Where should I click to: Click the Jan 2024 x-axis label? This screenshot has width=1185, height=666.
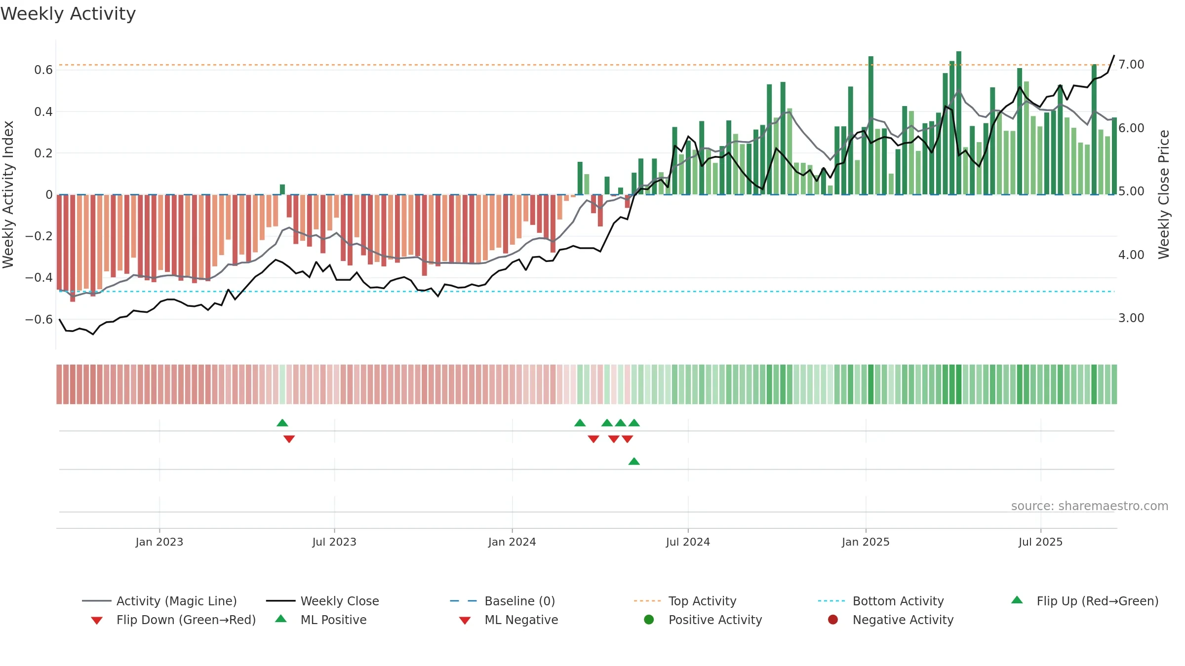[x=512, y=542]
